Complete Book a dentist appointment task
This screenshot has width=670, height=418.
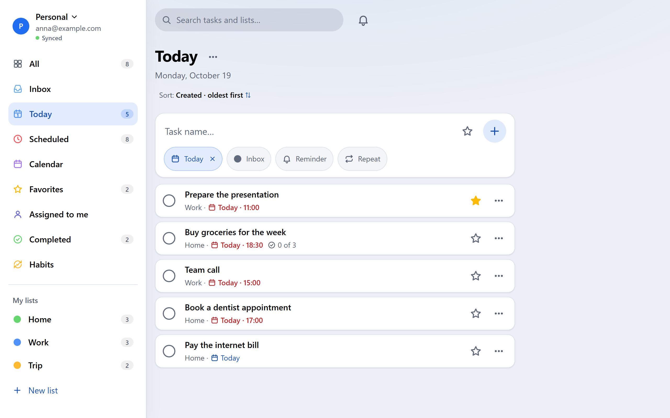click(169, 313)
